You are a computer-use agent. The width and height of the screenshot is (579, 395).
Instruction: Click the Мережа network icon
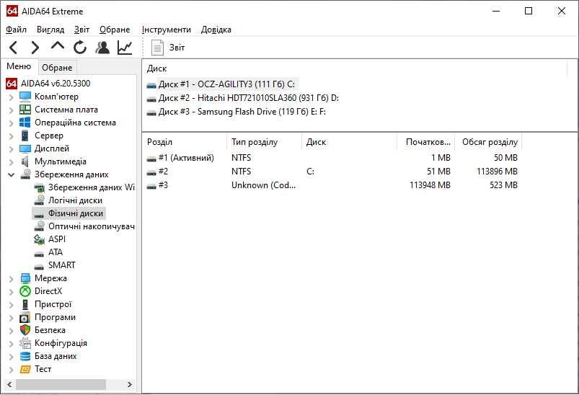[x=25, y=278]
